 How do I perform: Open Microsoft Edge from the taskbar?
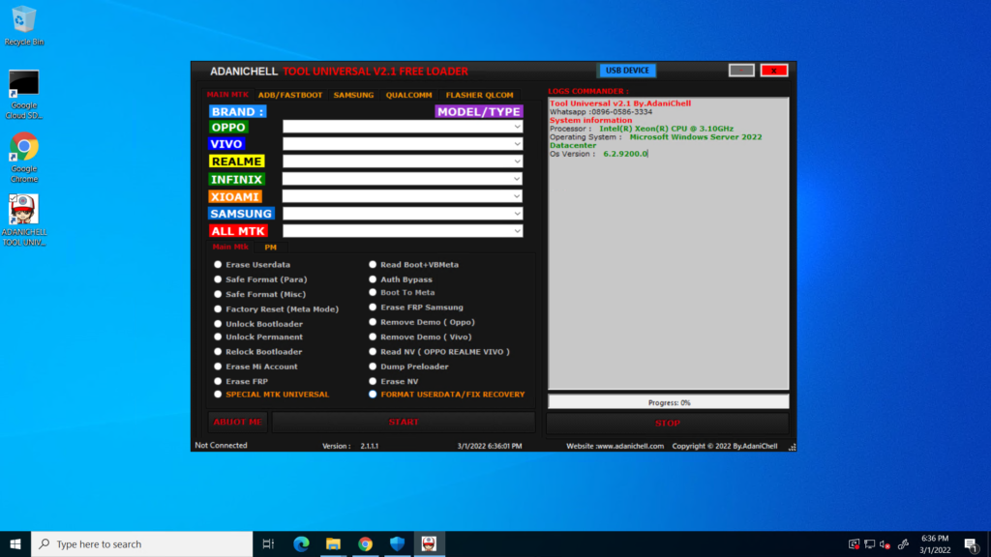pos(301,543)
